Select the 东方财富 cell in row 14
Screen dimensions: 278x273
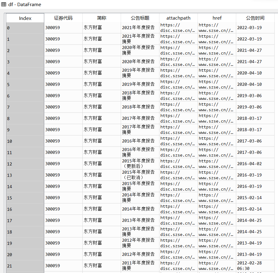click(x=102, y=186)
